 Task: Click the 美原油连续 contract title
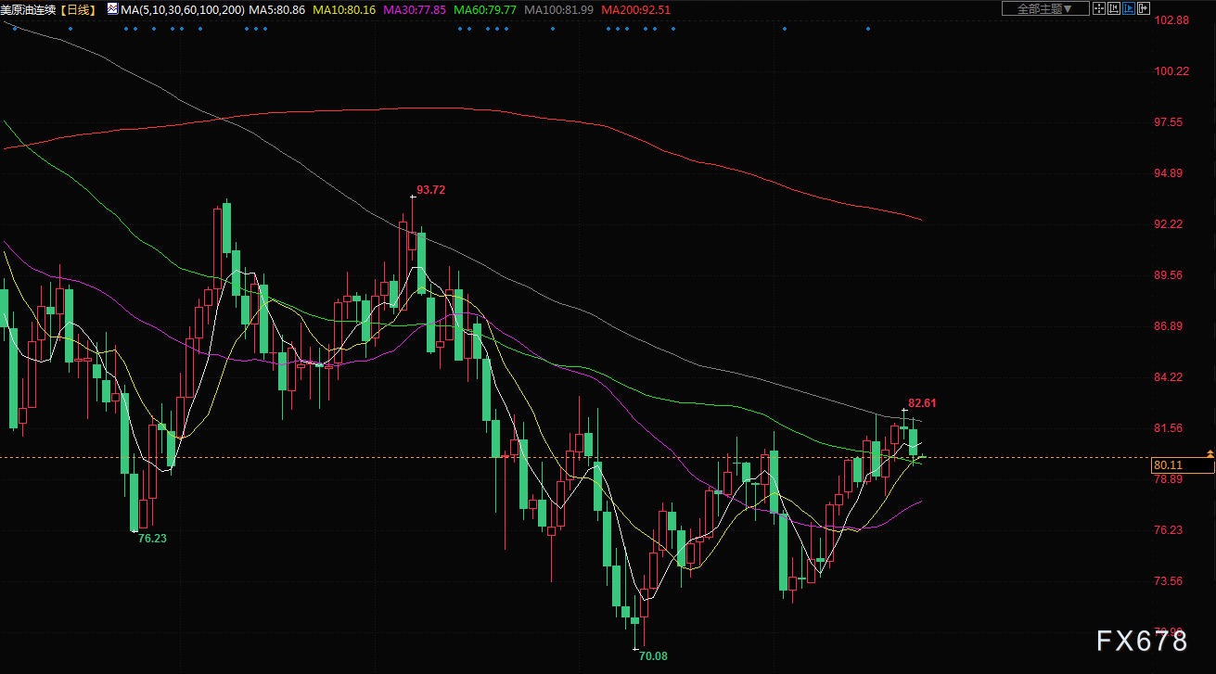[x=31, y=9]
